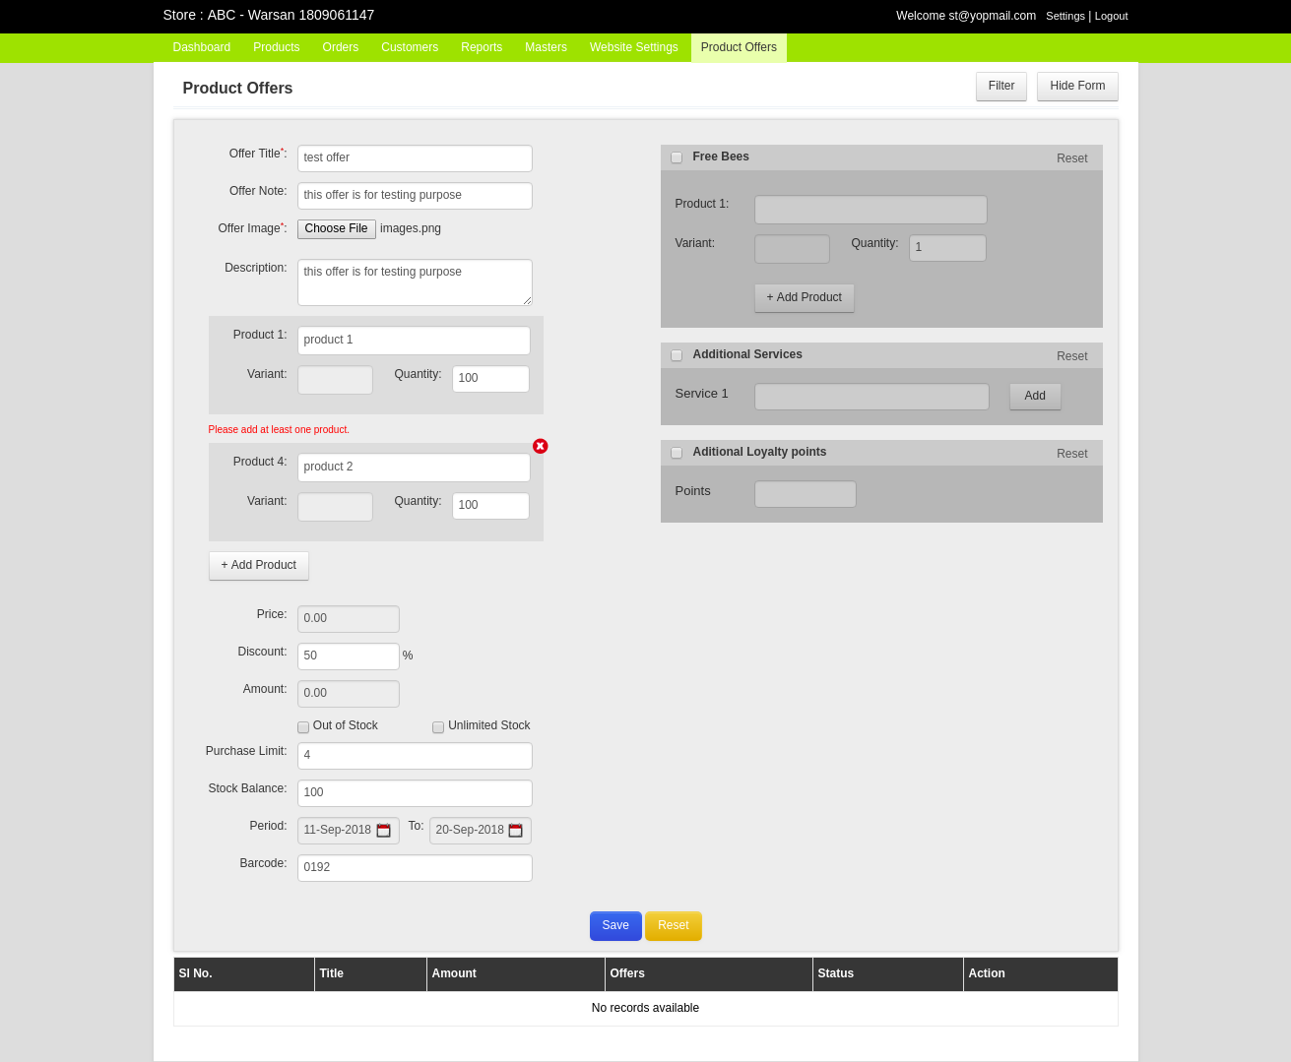The height and width of the screenshot is (1062, 1291).
Task: Open the Period start date calendar icon
Action: tap(384, 831)
